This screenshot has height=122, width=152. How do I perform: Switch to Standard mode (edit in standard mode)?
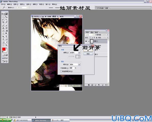[3, 55]
